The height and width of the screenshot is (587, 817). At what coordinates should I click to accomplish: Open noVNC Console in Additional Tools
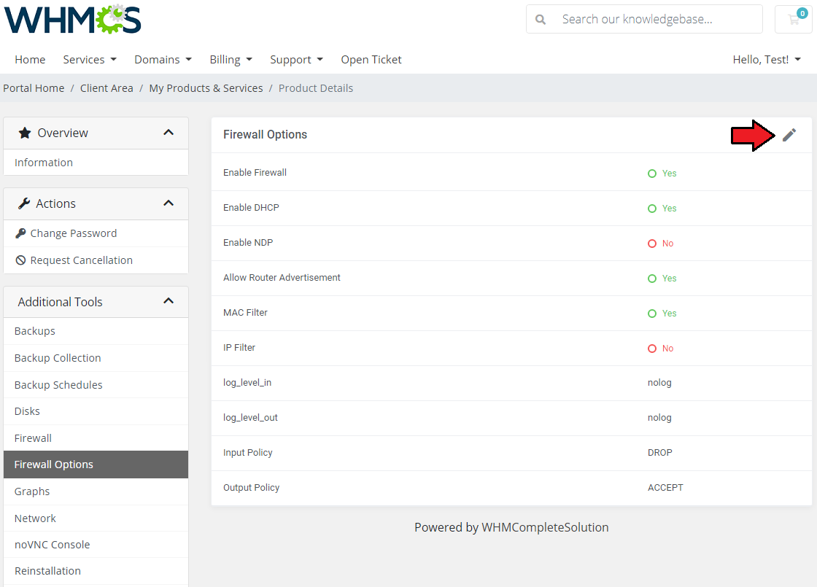pyautogui.click(x=52, y=545)
